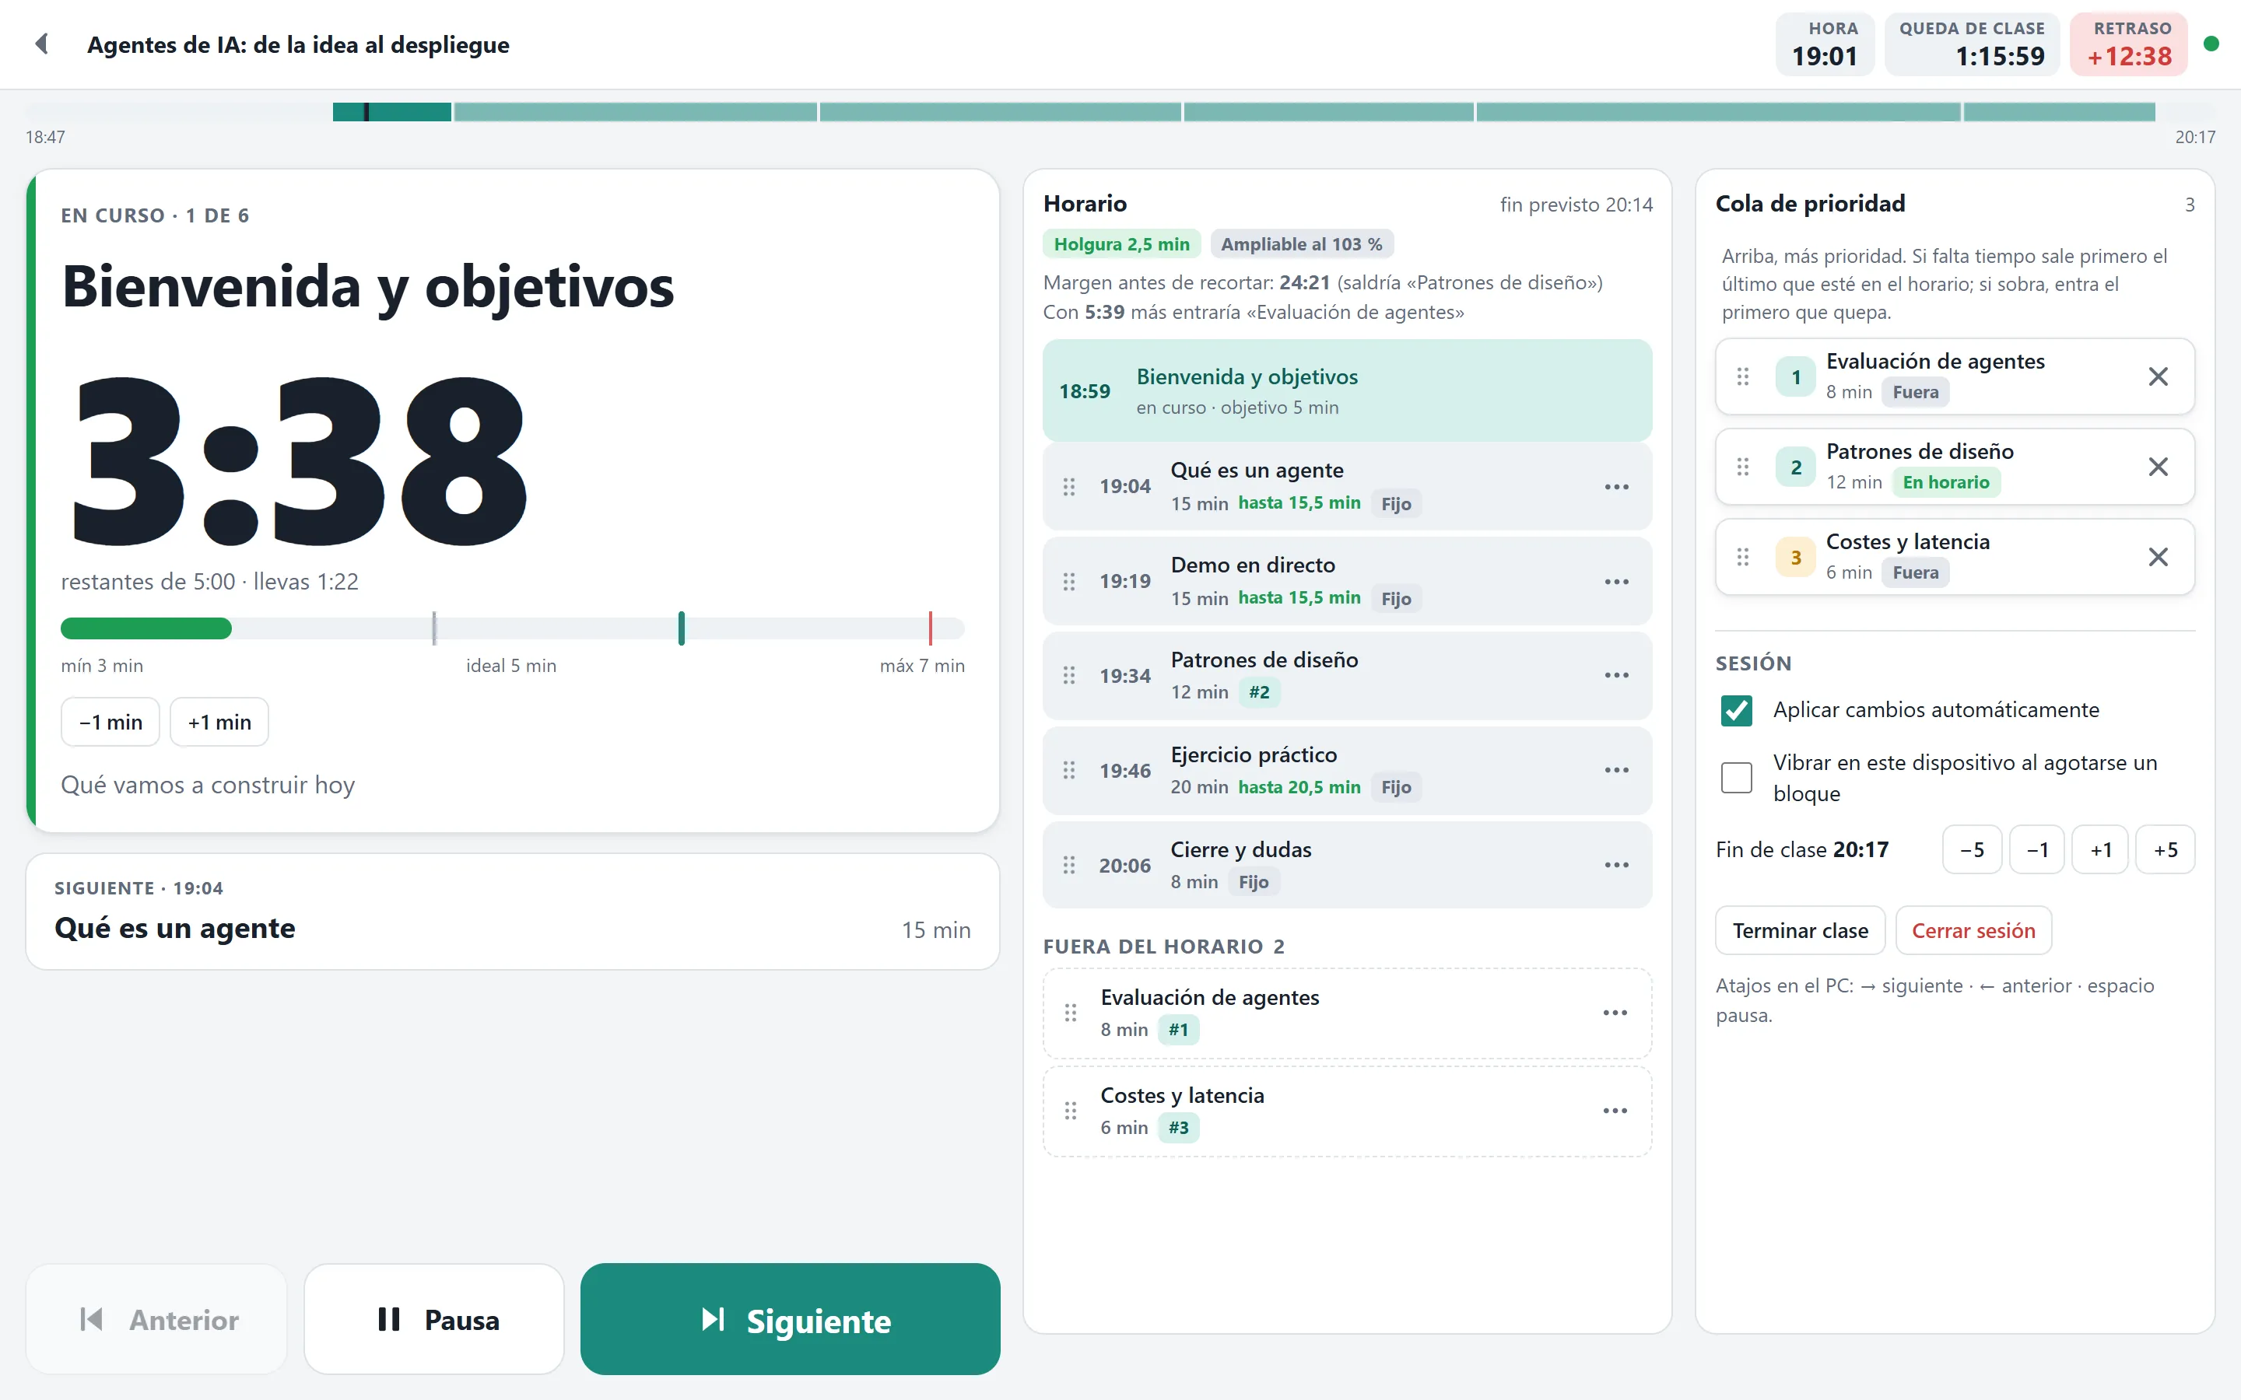Pause the timer with Pausa

[x=434, y=1319]
